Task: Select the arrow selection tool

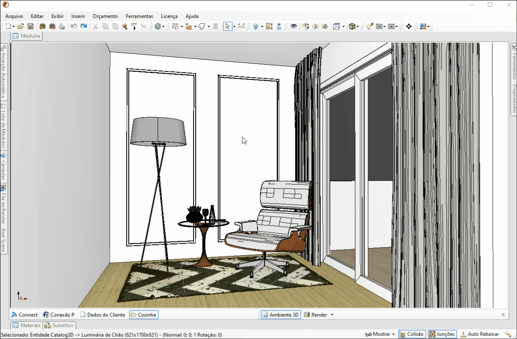Action: pyautogui.click(x=228, y=26)
